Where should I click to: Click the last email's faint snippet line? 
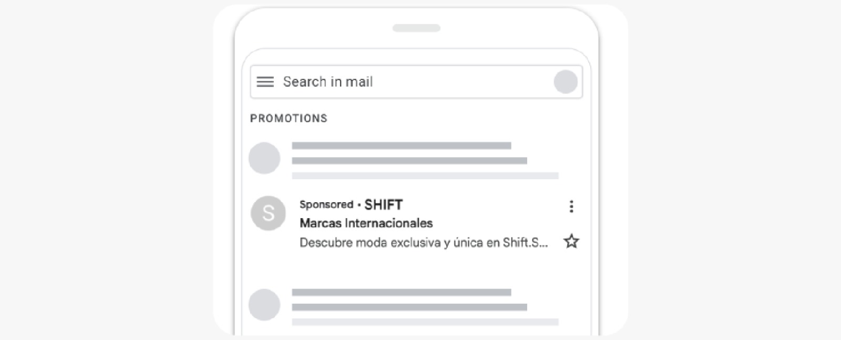[x=425, y=322]
